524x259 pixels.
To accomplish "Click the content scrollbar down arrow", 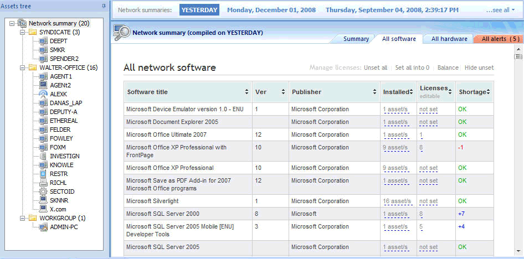I will [x=518, y=251].
